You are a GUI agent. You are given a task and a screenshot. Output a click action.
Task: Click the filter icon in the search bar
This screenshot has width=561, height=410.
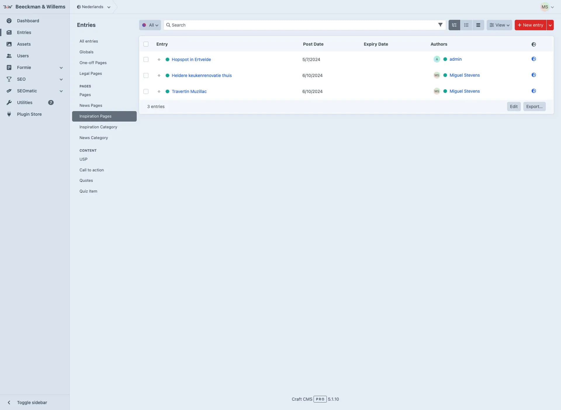[x=441, y=25]
